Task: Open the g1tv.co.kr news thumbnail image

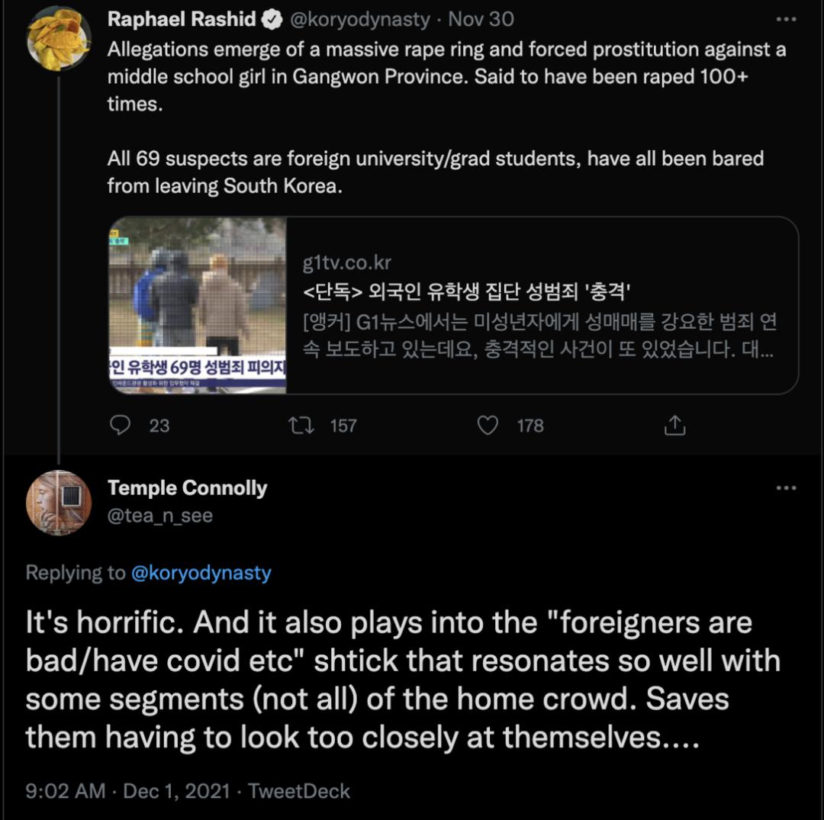Action: pos(198,305)
